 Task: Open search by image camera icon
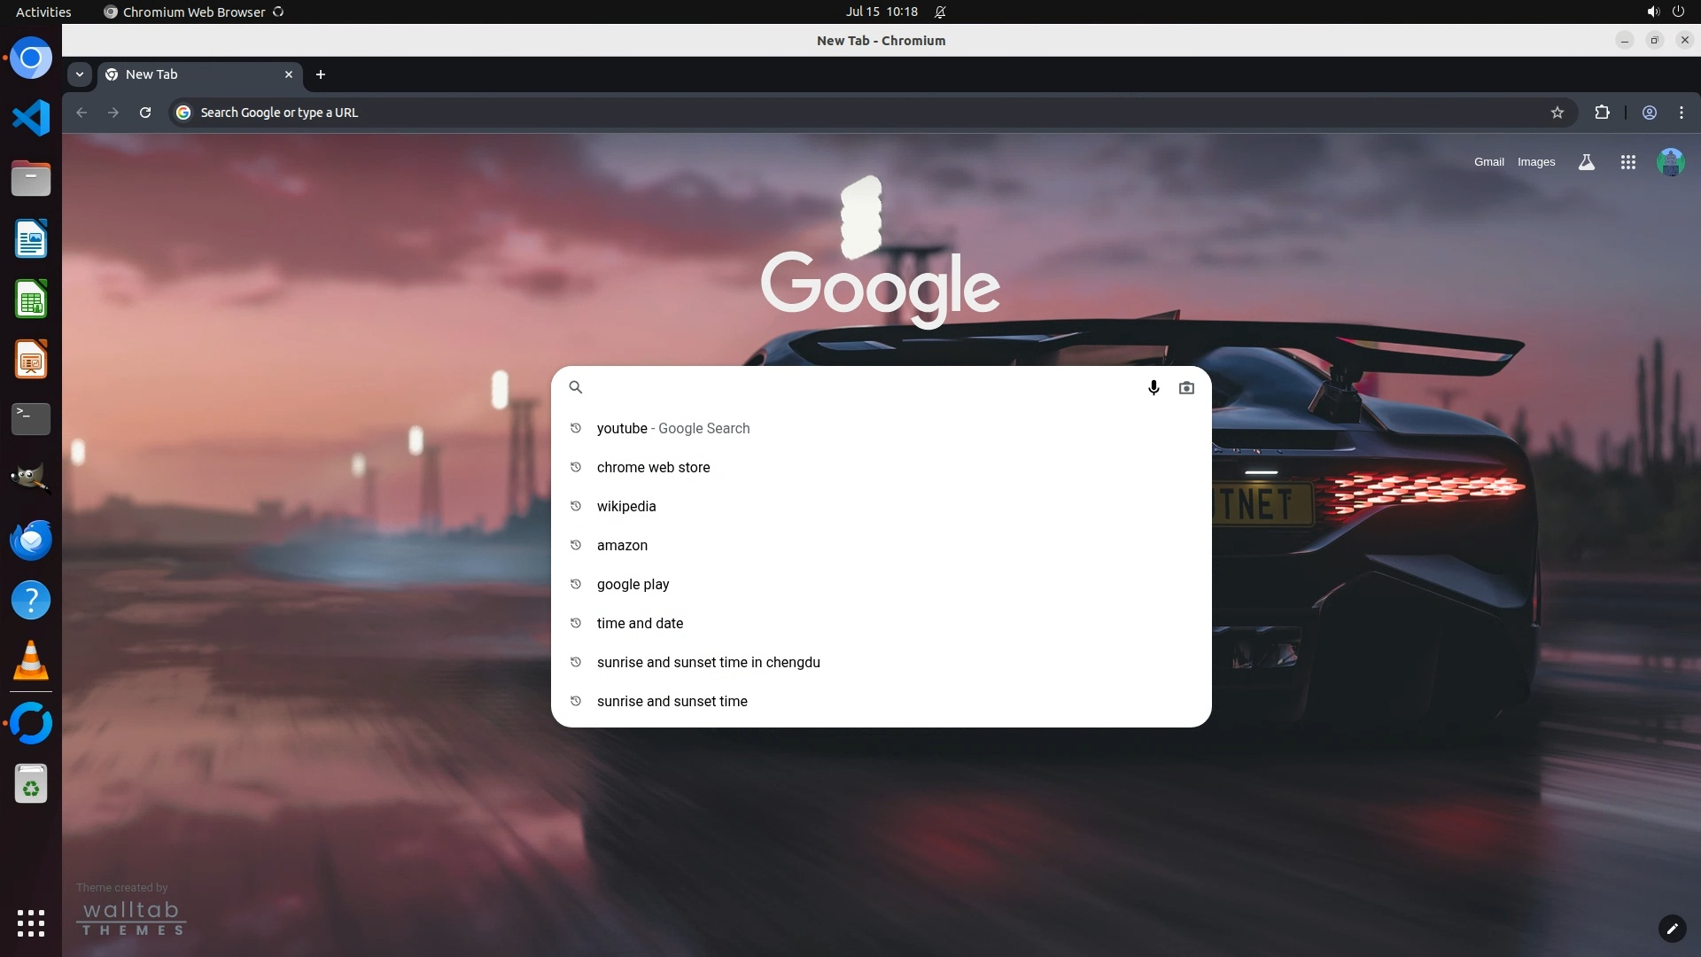click(x=1186, y=387)
